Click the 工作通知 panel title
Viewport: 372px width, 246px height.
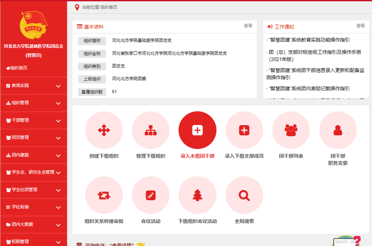pyautogui.click(x=284, y=27)
